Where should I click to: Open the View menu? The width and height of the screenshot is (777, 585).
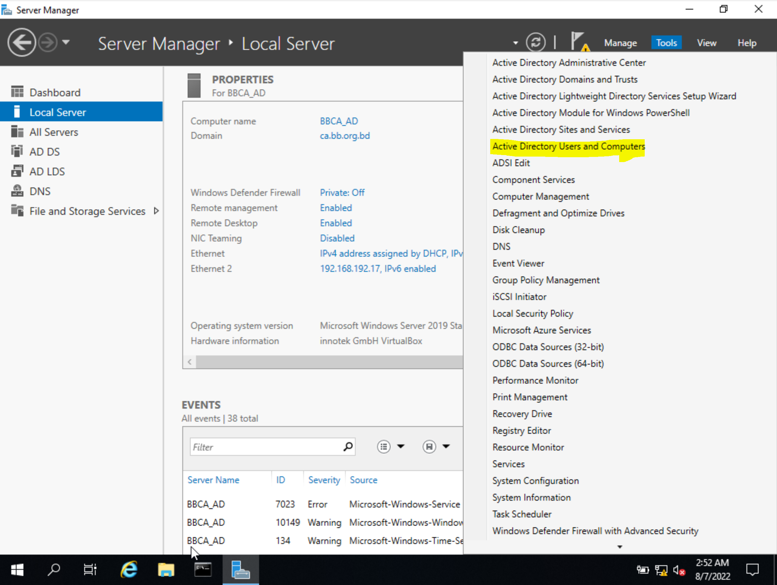706,43
